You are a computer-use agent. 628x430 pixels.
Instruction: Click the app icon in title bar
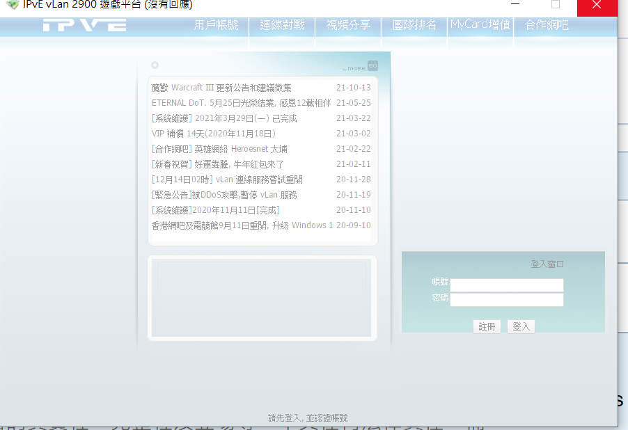(x=13, y=4)
